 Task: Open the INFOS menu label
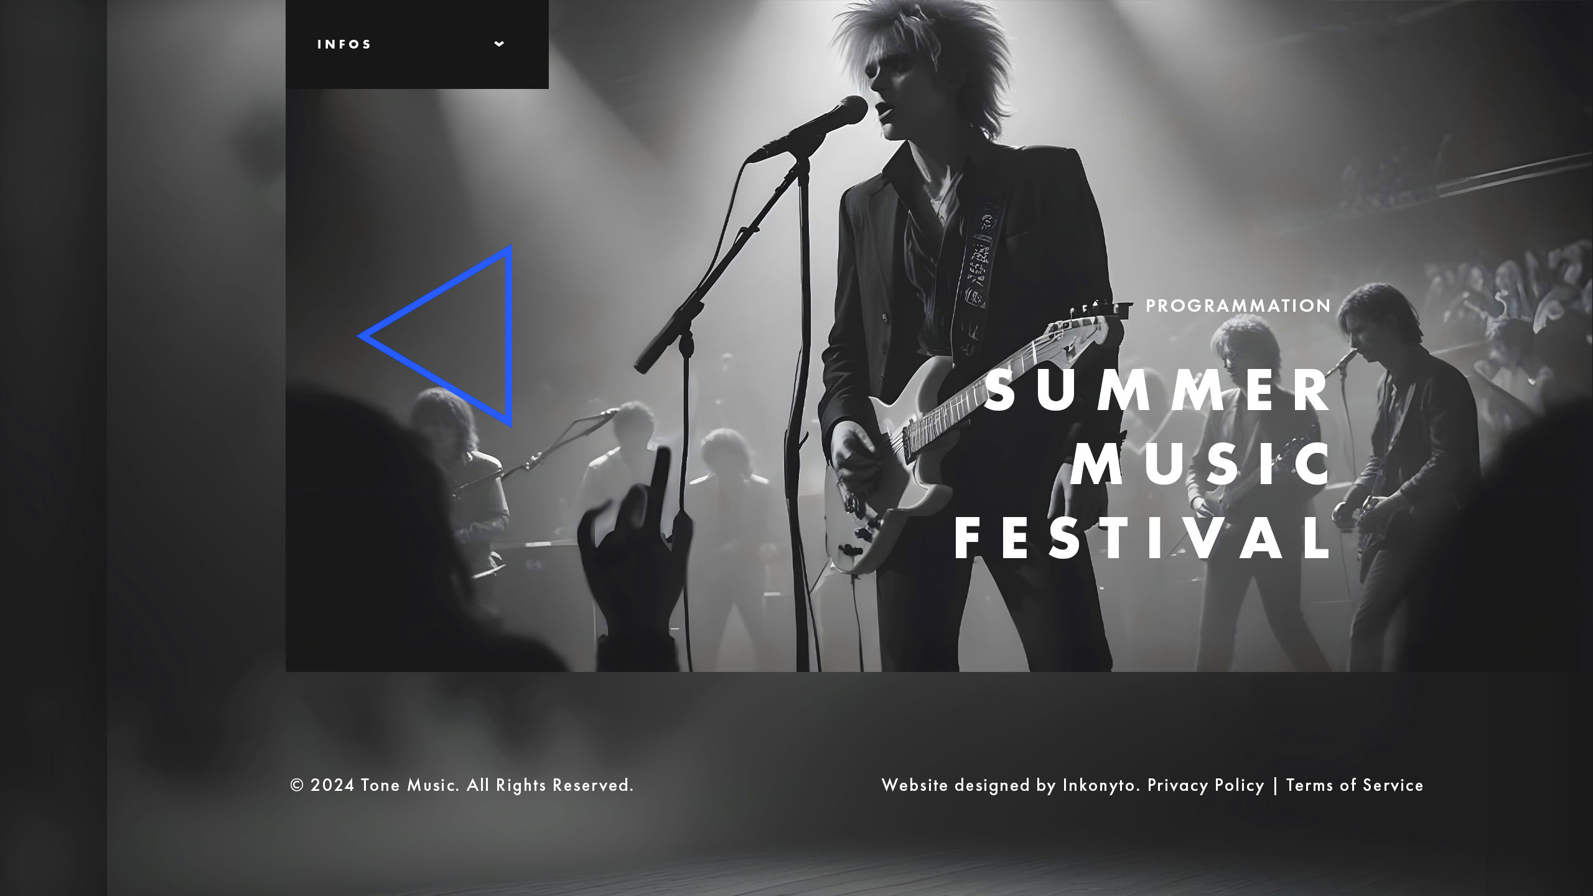coord(344,44)
